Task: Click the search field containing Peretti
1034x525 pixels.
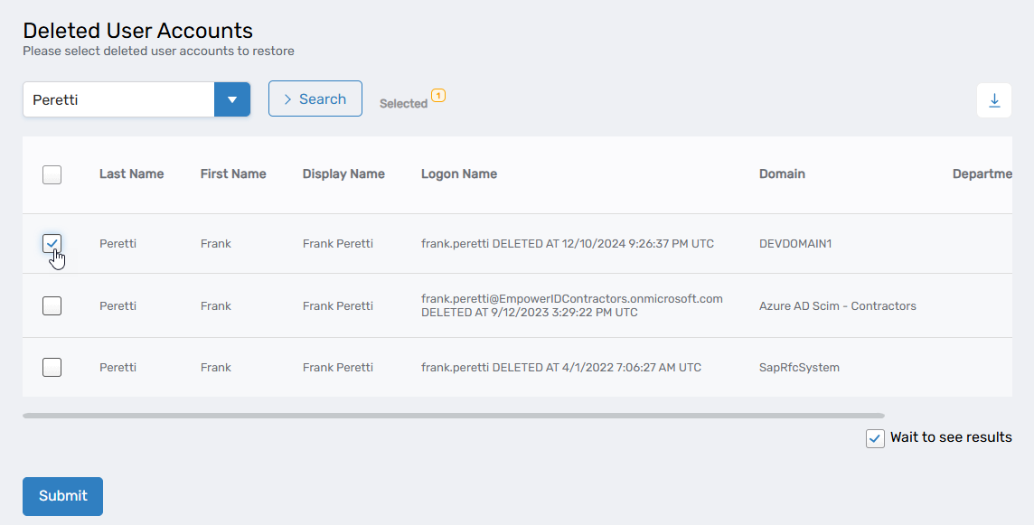Action: (x=117, y=98)
